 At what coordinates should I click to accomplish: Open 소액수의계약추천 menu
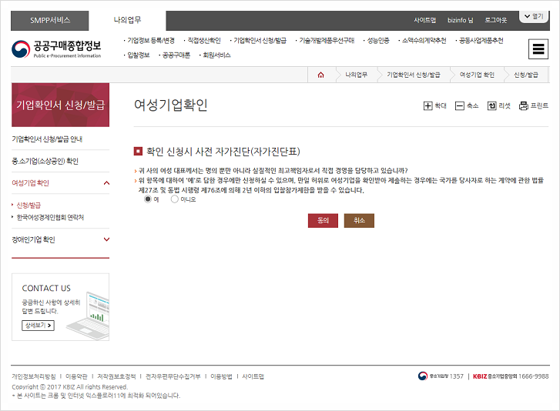pos(424,41)
